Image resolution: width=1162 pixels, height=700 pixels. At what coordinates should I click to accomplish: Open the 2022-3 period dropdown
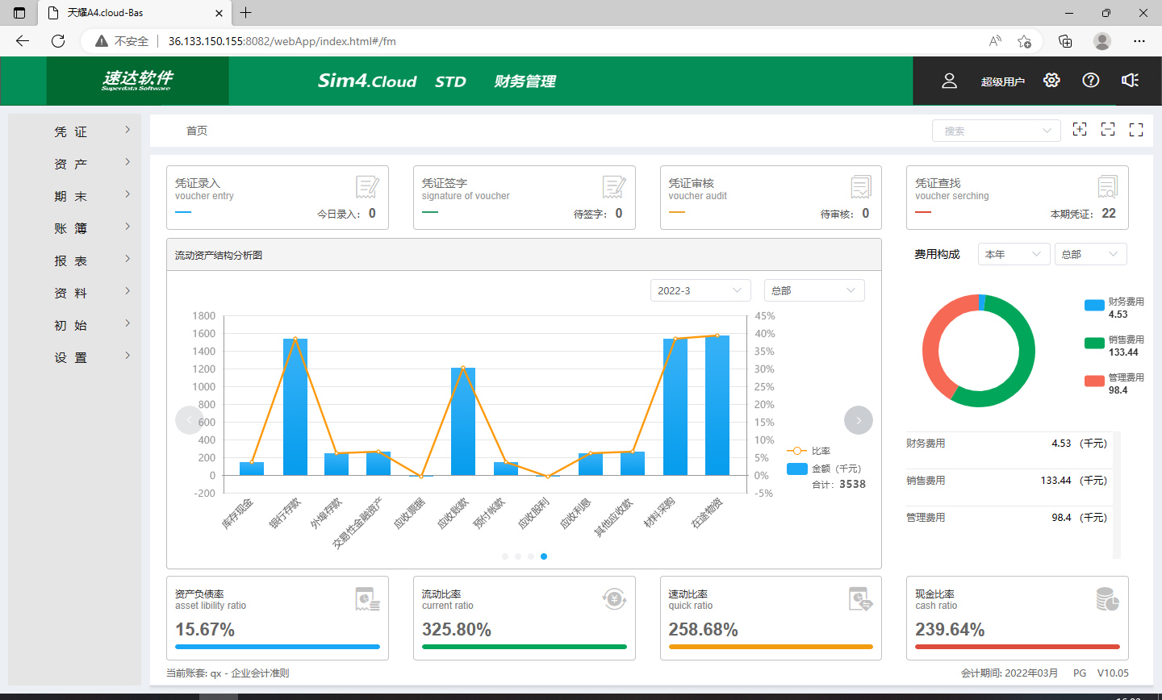[x=700, y=290]
